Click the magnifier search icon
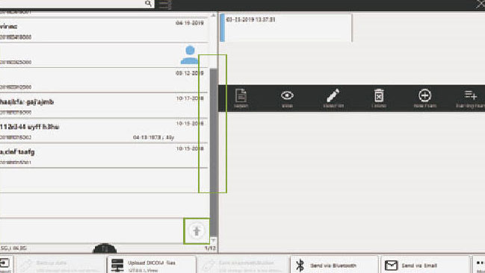Viewport: 485px width, 273px height. point(148,4)
